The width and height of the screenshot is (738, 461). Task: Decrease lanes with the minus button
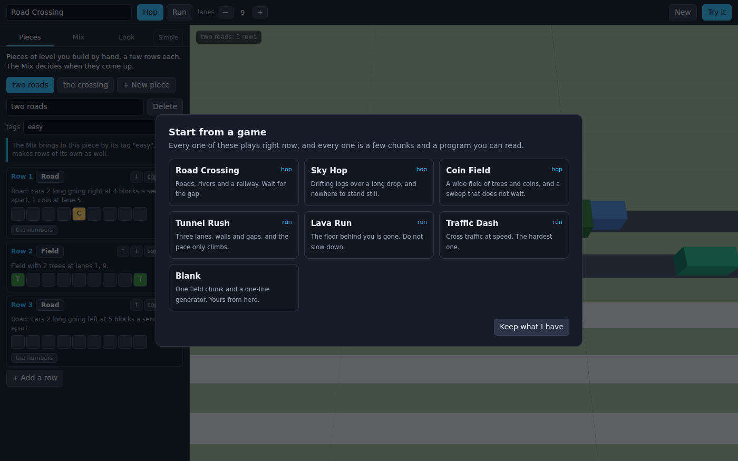226,13
